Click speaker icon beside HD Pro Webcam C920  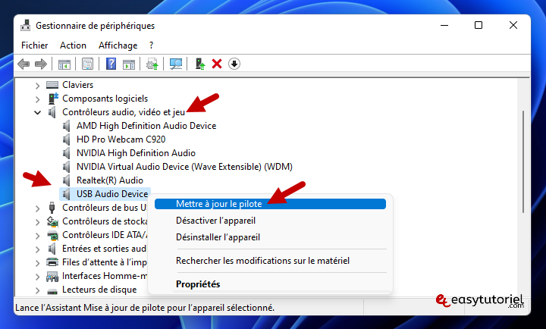tap(66, 139)
